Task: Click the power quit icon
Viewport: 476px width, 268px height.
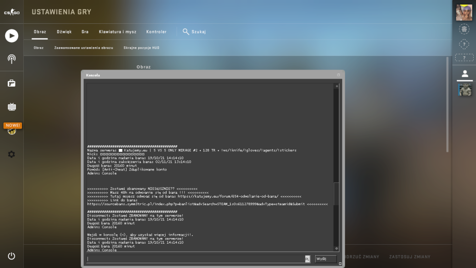Action: (x=11, y=256)
